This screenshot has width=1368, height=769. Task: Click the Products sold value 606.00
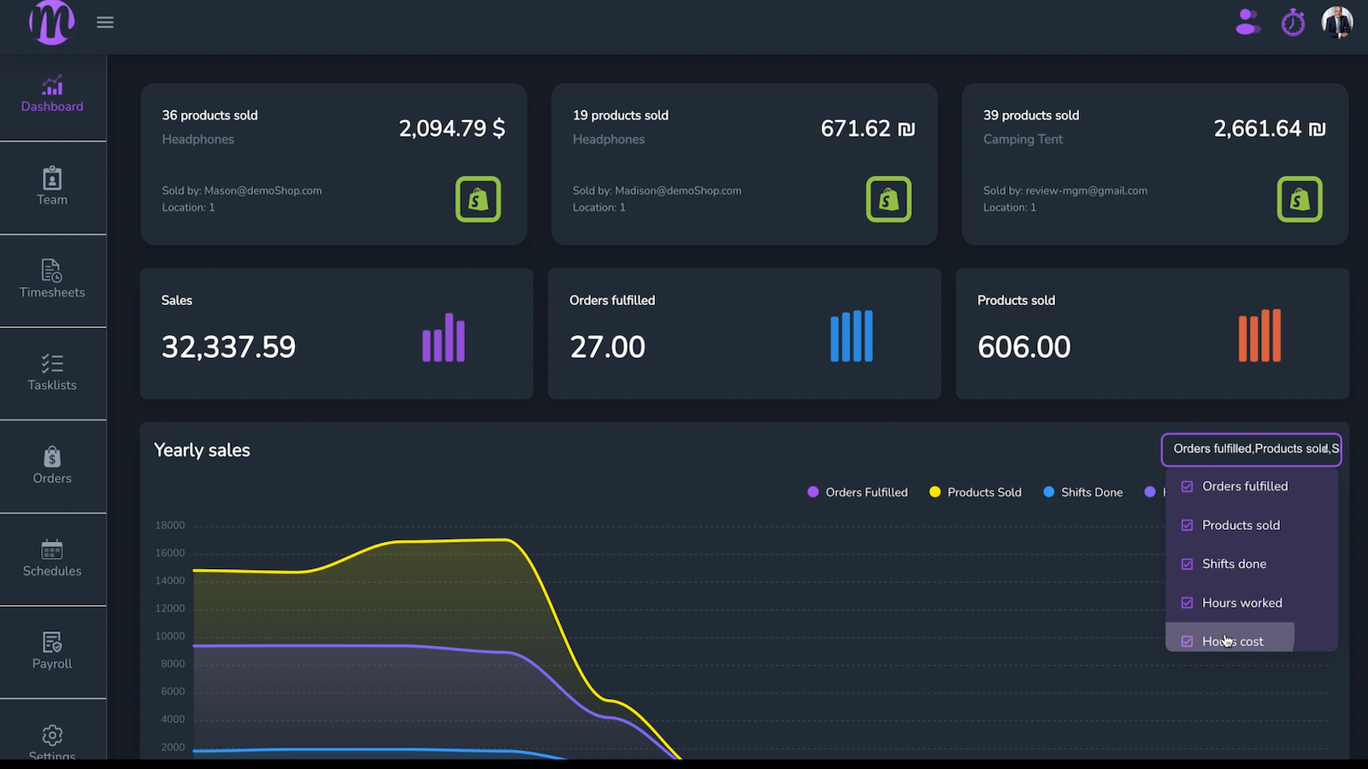pos(1023,347)
